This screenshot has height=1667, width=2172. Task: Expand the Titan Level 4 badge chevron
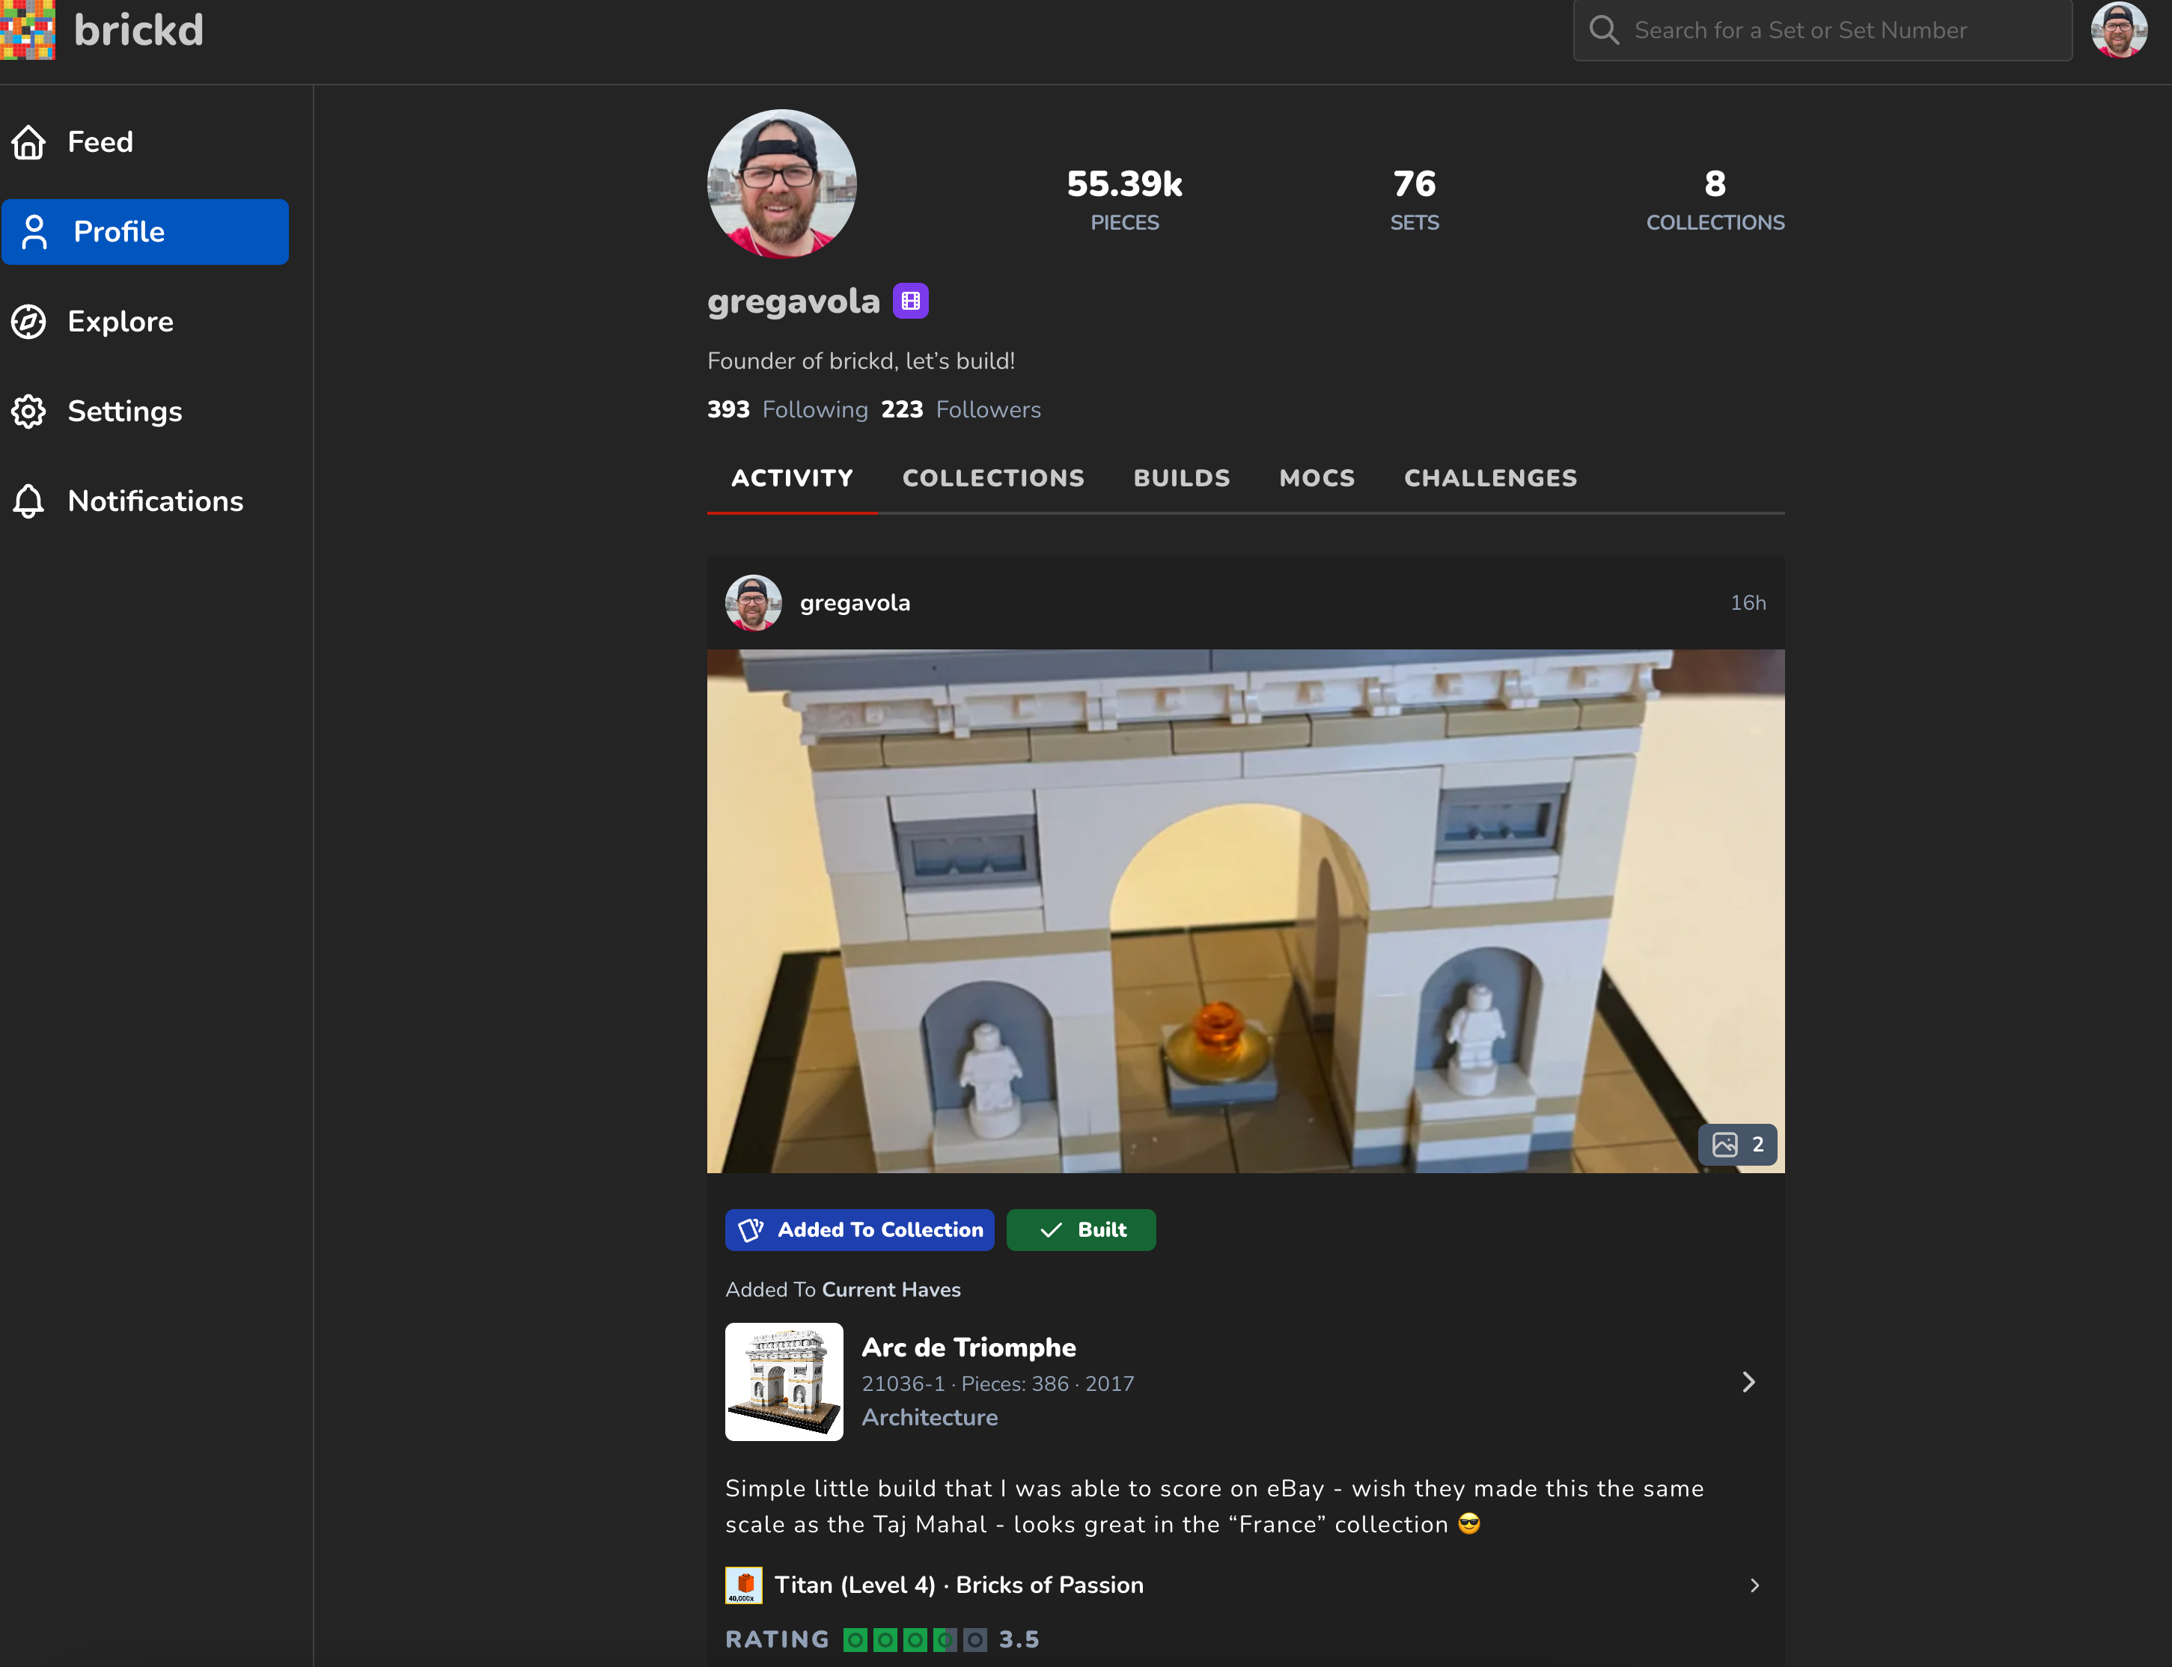pos(1754,1585)
